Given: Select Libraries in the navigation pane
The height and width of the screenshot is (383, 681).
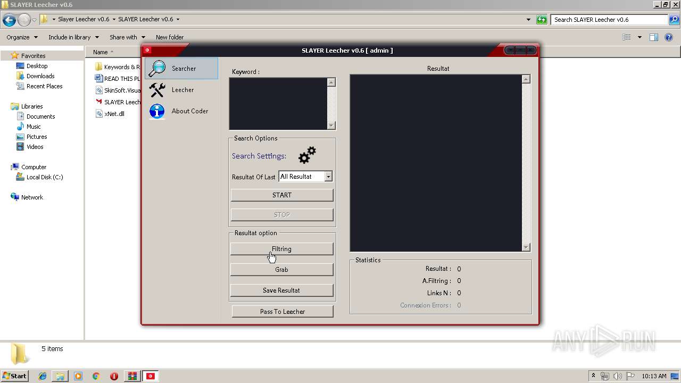Looking at the screenshot, I should point(27,106).
